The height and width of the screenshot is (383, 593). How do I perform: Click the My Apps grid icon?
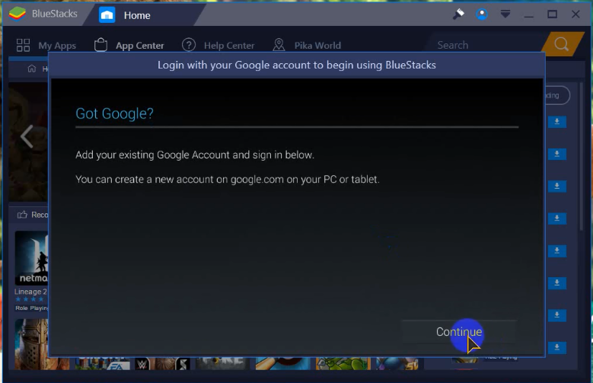[x=23, y=46]
